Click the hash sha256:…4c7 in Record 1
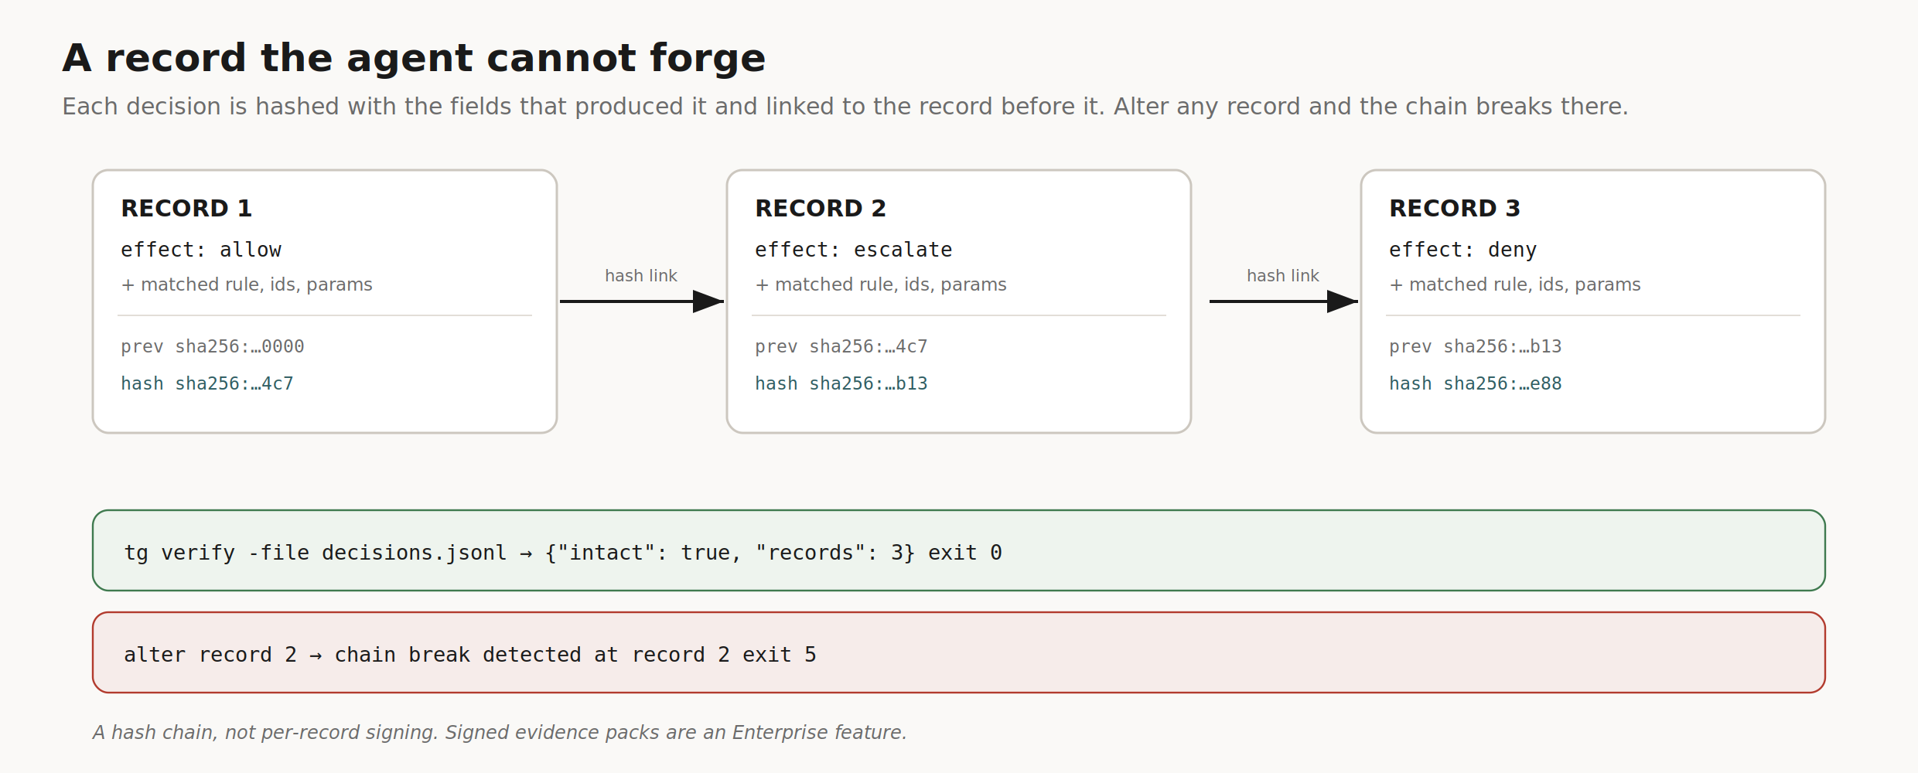Image resolution: width=1918 pixels, height=773 pixels. 207,383
